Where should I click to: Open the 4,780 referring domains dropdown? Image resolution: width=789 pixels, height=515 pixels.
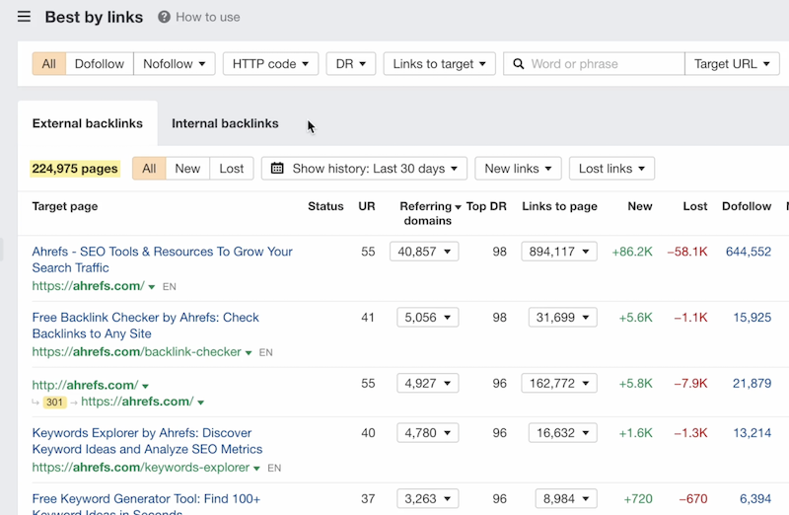(428, 433)
